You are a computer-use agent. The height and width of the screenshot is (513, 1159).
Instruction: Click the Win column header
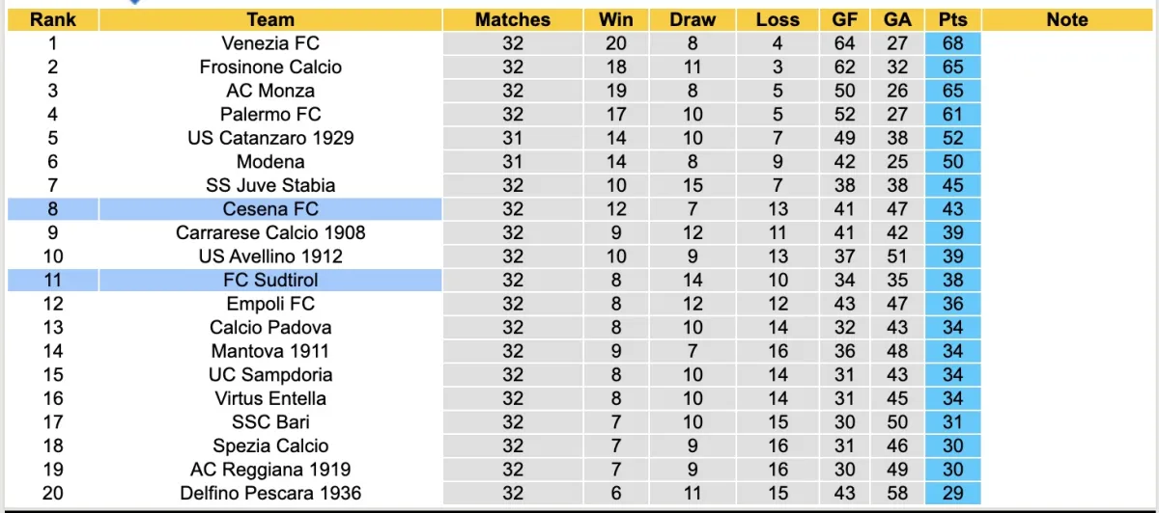pyautogui.click(x=616, y=19)
